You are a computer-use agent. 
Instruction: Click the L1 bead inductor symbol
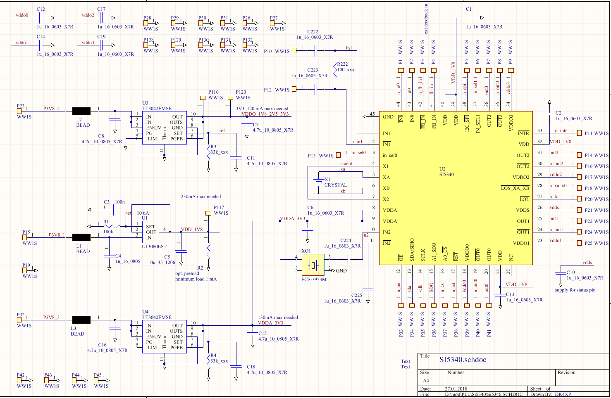[x=81, y=237]
